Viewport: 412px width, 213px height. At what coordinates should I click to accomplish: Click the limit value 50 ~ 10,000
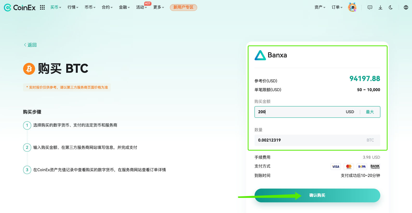tap(369, 90)
